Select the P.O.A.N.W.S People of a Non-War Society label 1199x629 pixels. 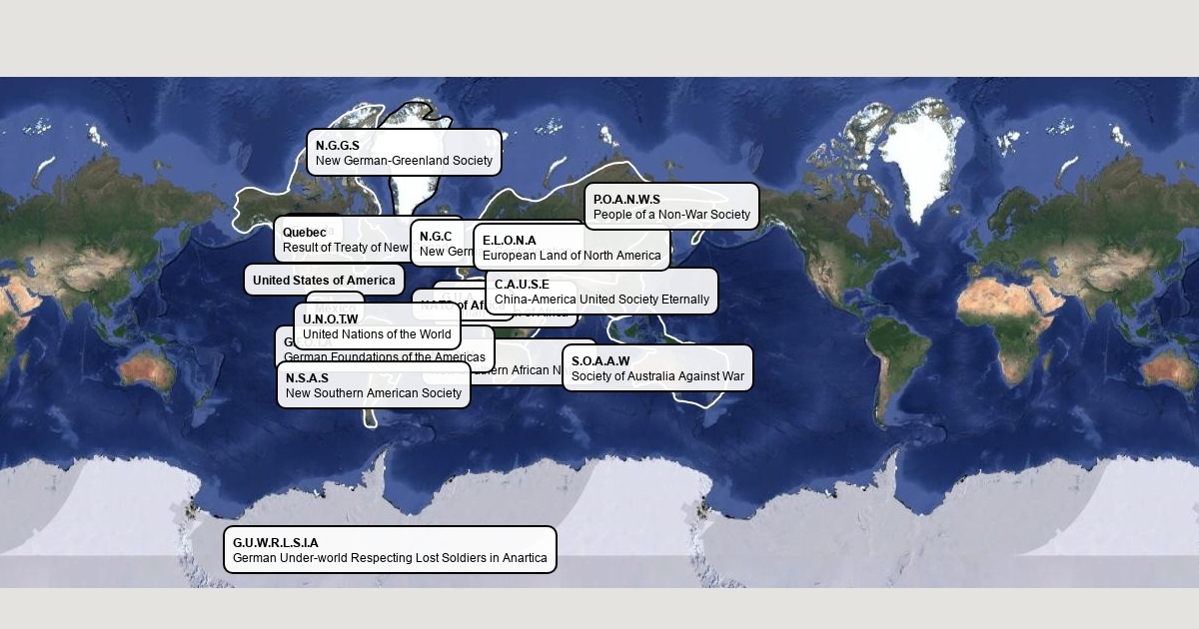click(x=671, y=207)
